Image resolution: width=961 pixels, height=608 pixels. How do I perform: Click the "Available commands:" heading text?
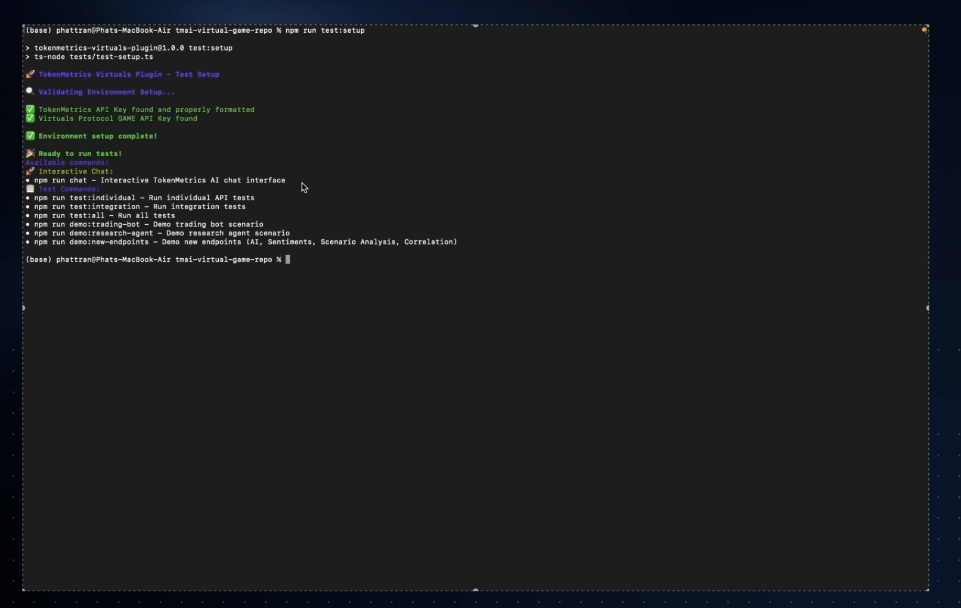66,162
